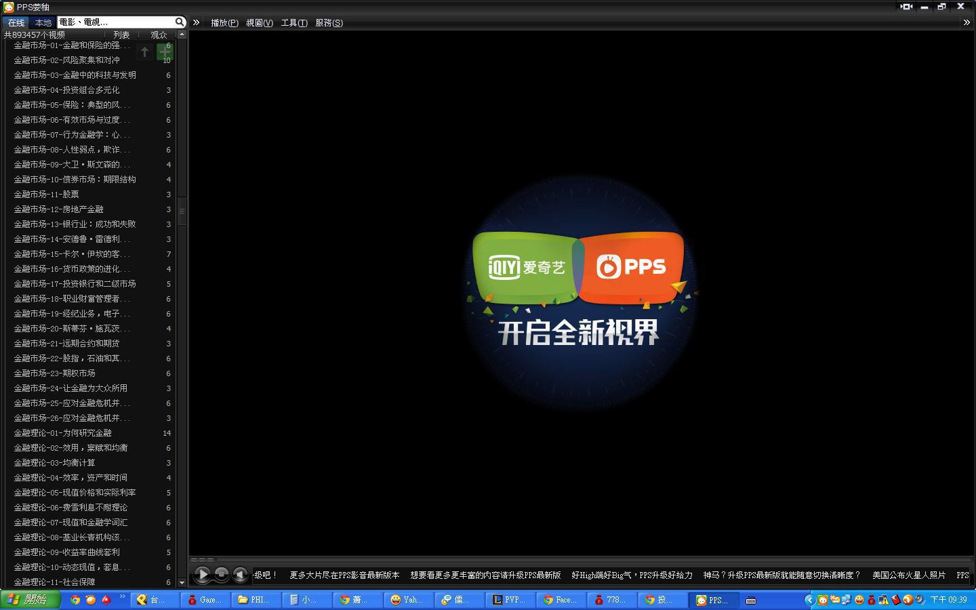Select 金融市场-11-股票 in the list
Viewport: 976px width, 610px height.
tap(47, 195)
